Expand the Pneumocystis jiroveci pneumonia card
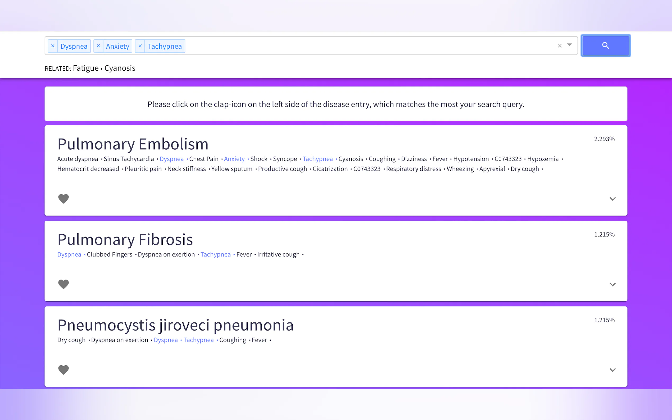This screenshot has width=672, height=420. [612, 370]
